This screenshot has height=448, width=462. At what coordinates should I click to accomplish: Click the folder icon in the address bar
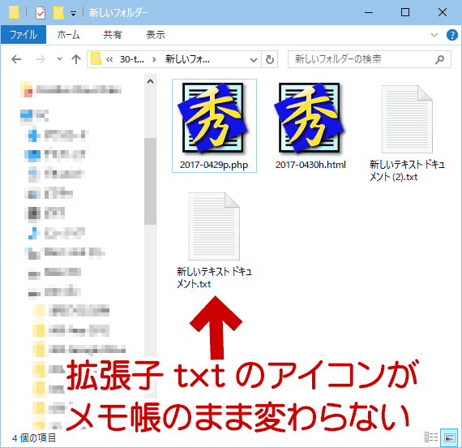pyautogui.click(x=96, y=58)
